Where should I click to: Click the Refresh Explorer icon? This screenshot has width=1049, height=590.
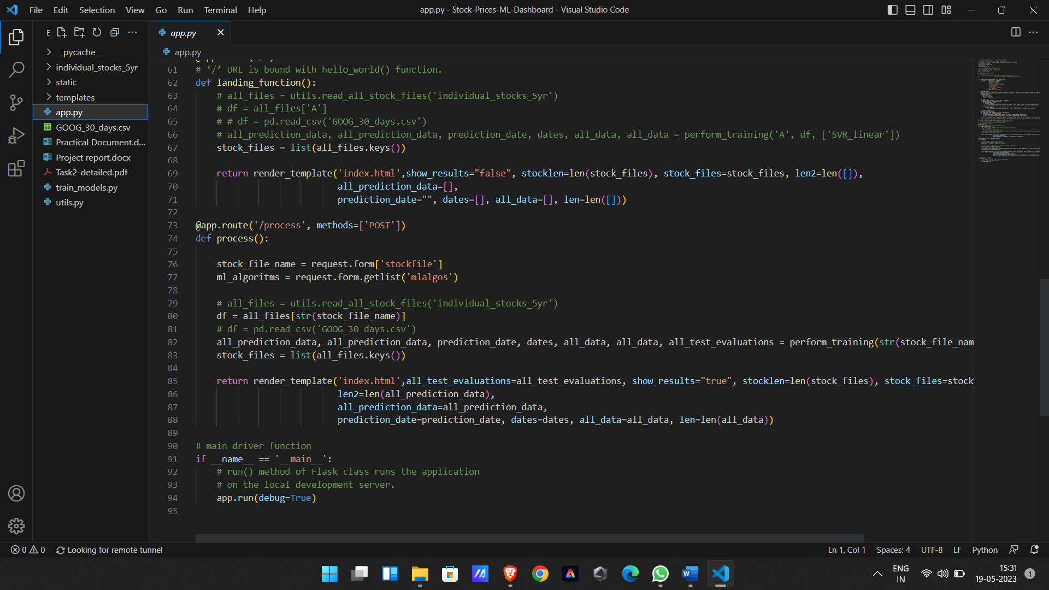(x=97, y=32)
